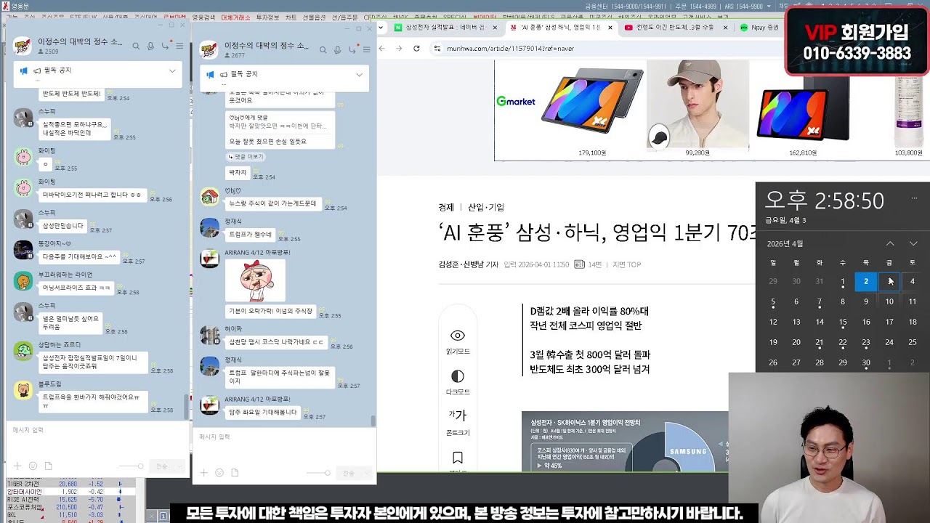
Task: Select April 15 in the calendar
Action: (843, 322)
